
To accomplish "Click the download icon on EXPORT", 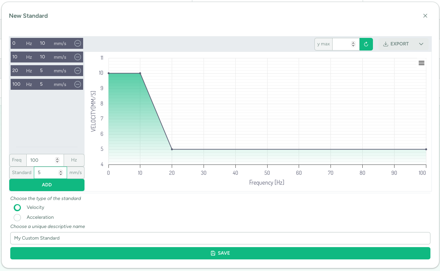I will coord(385,44).
